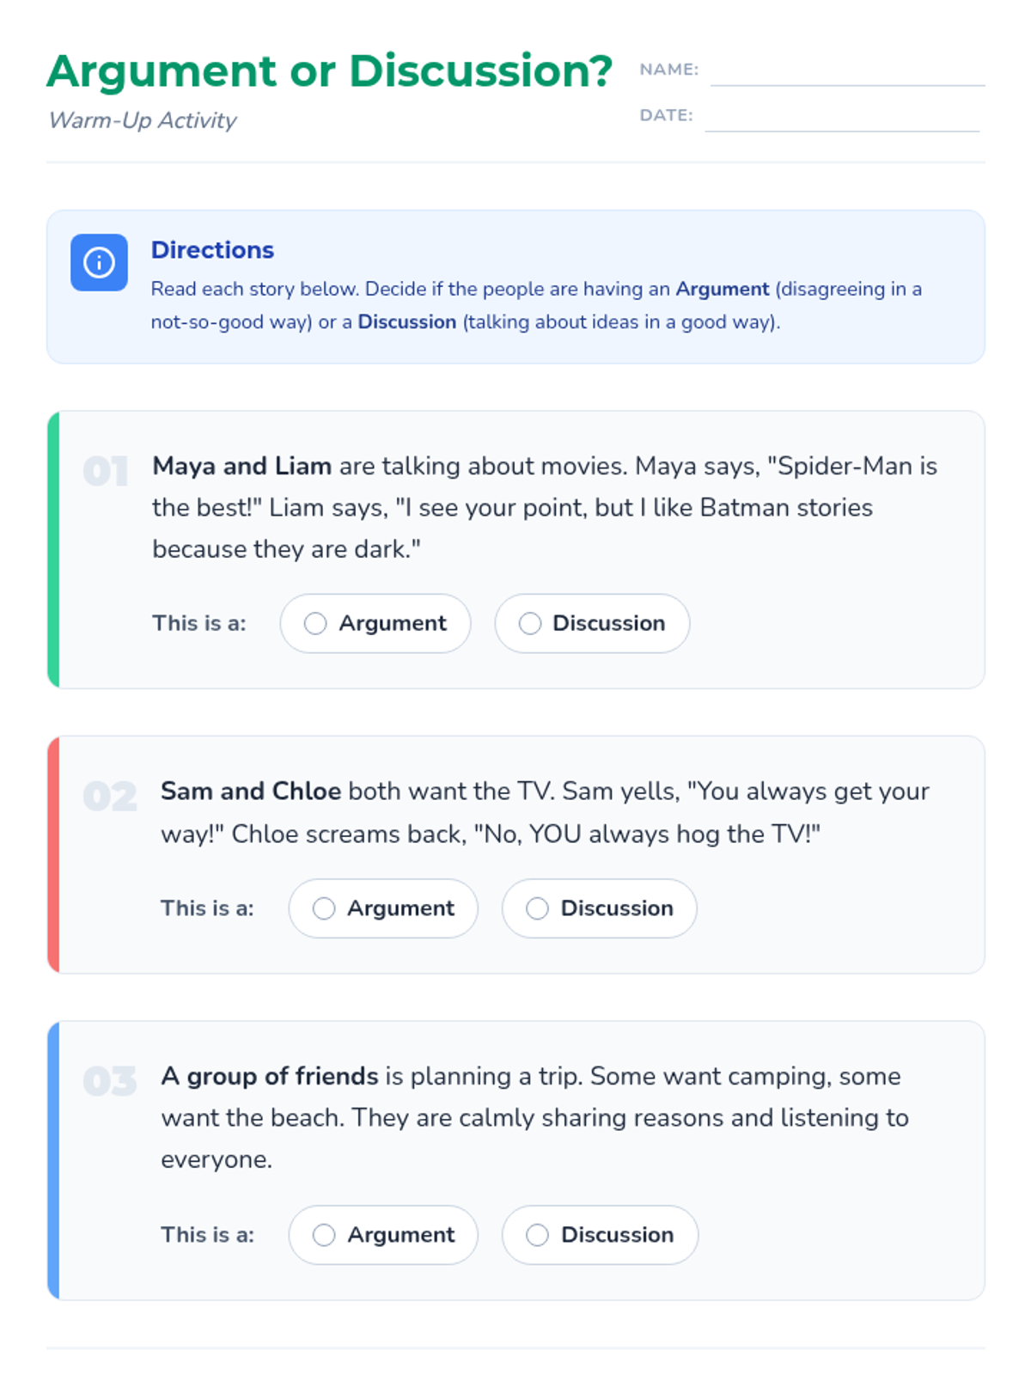The height and width of the screenshot is (1375, 1031).
Task: Choose Discussion for Sam and Chloe story
Action: click(x=600, y=908)
